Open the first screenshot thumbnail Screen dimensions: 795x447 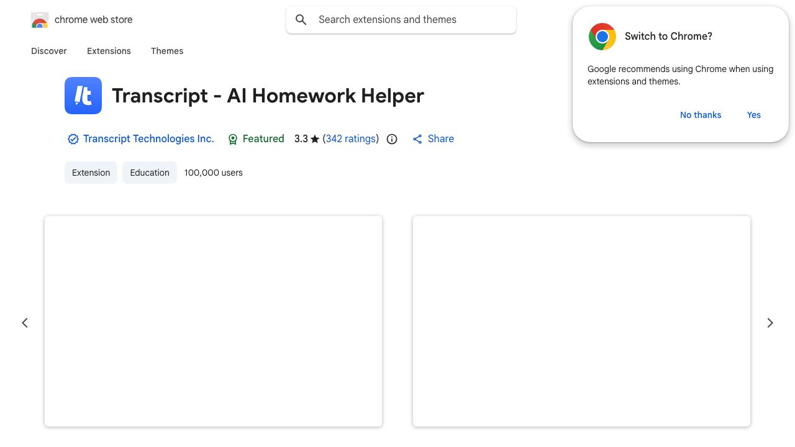pyautogui.click(x=213, y=321)
